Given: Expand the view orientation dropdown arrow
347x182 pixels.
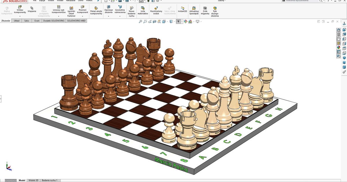Looking at the screenshot, I should (167, 21).
